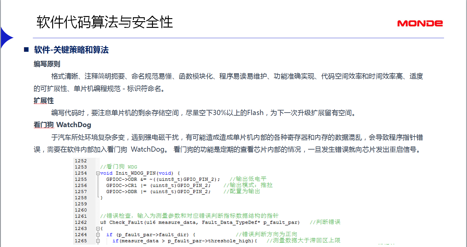Click the blue triangle arrow at left edge
Screen dimensions: 467x247
pos(6,38)
